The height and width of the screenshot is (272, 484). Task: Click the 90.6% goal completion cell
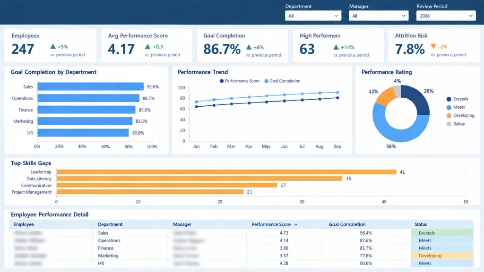pos(366,263)
